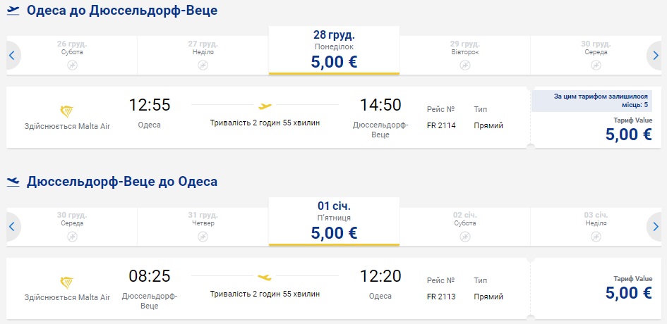Image resolution: width=667 pixels, height=324 pixels.
Task: Click the no-flight icon under 29 груд. Вівторок
Action: pos(465,65)
